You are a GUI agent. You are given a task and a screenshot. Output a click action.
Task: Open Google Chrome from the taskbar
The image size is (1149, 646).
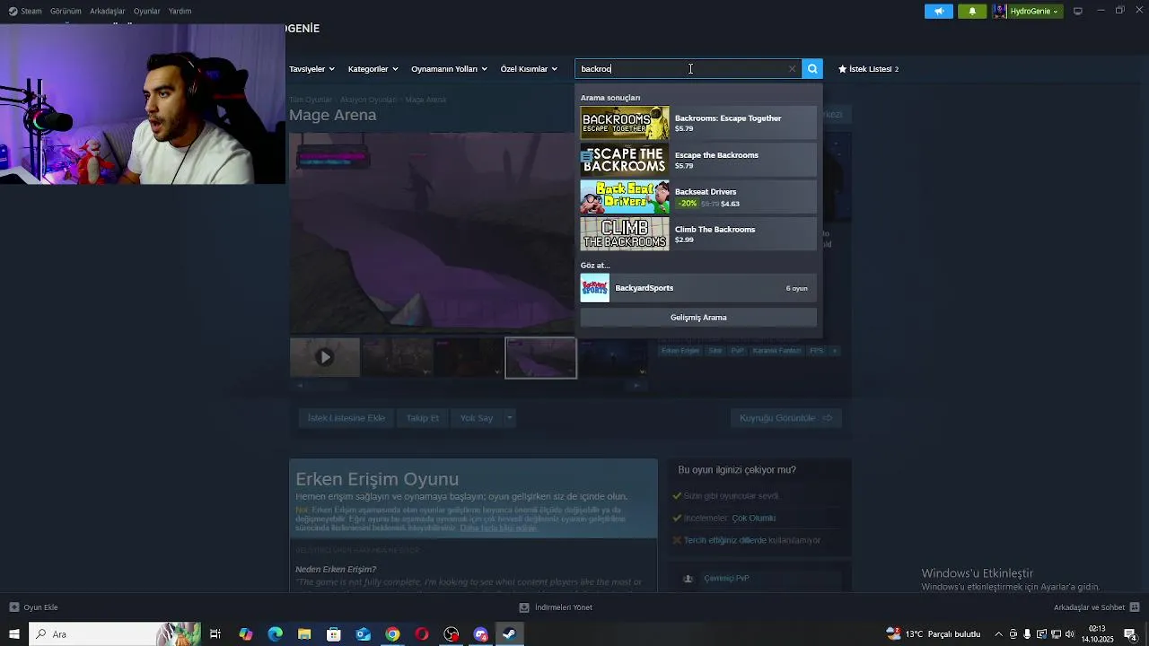(x=392, y=634)
